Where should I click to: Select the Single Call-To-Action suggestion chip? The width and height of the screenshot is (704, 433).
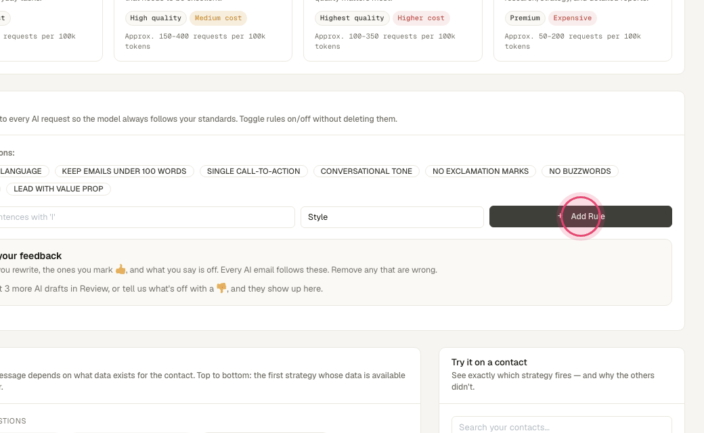pyautogui.click(x=253, y=171)
